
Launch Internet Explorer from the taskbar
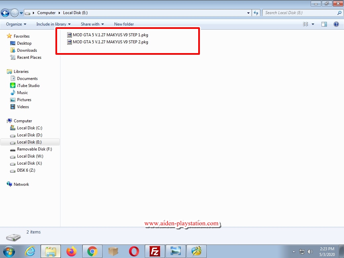(30, 251)
